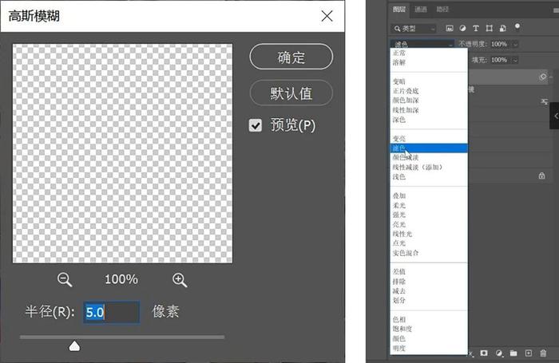Click the new group folder icon
This screenshot has width=559, height=363.
pos(513,353)
